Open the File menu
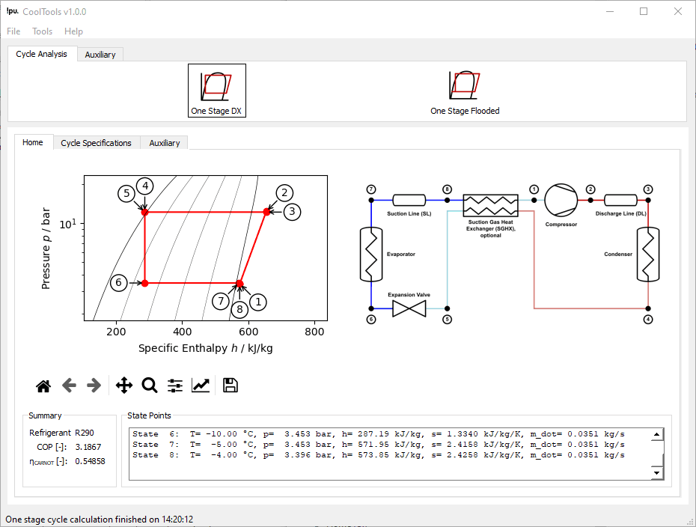Viewport: 696px width, 527px height. click(x=13, y=31)
